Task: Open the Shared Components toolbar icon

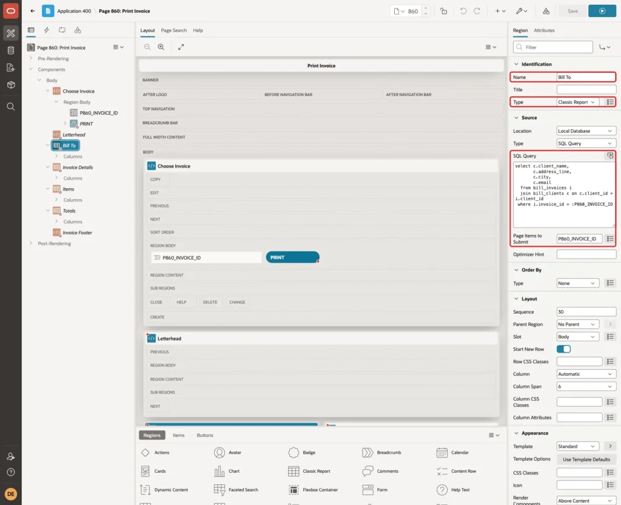Action: pyautogui.click(x=546, y=11)
